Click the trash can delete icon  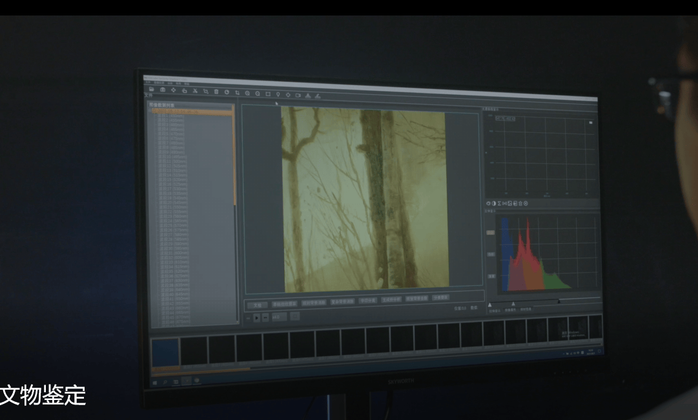pyautogui.click(x=216, y=92)
